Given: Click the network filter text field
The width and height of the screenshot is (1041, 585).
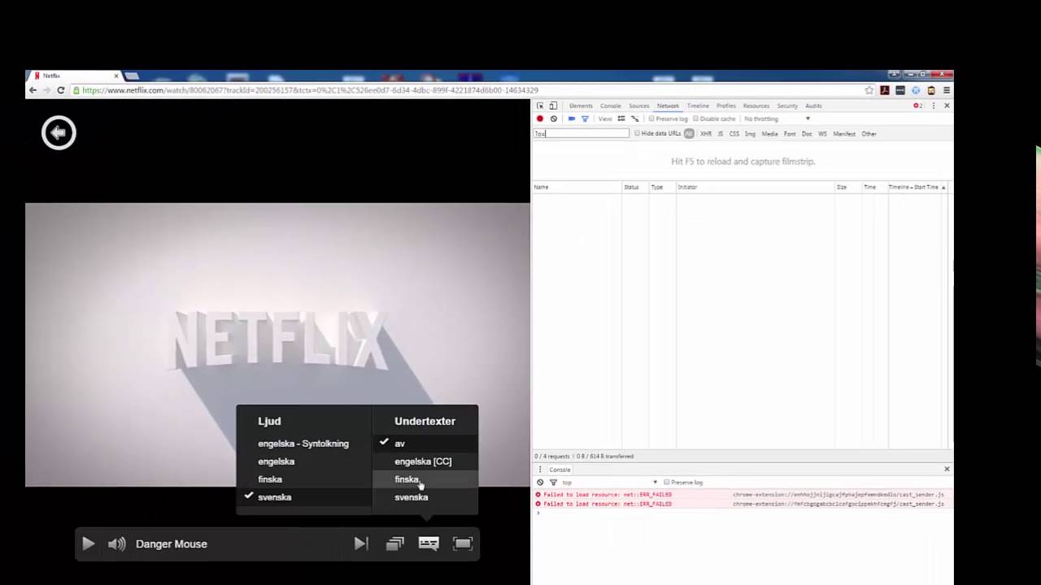Looking at the screenshot, I should click(581, 133).
